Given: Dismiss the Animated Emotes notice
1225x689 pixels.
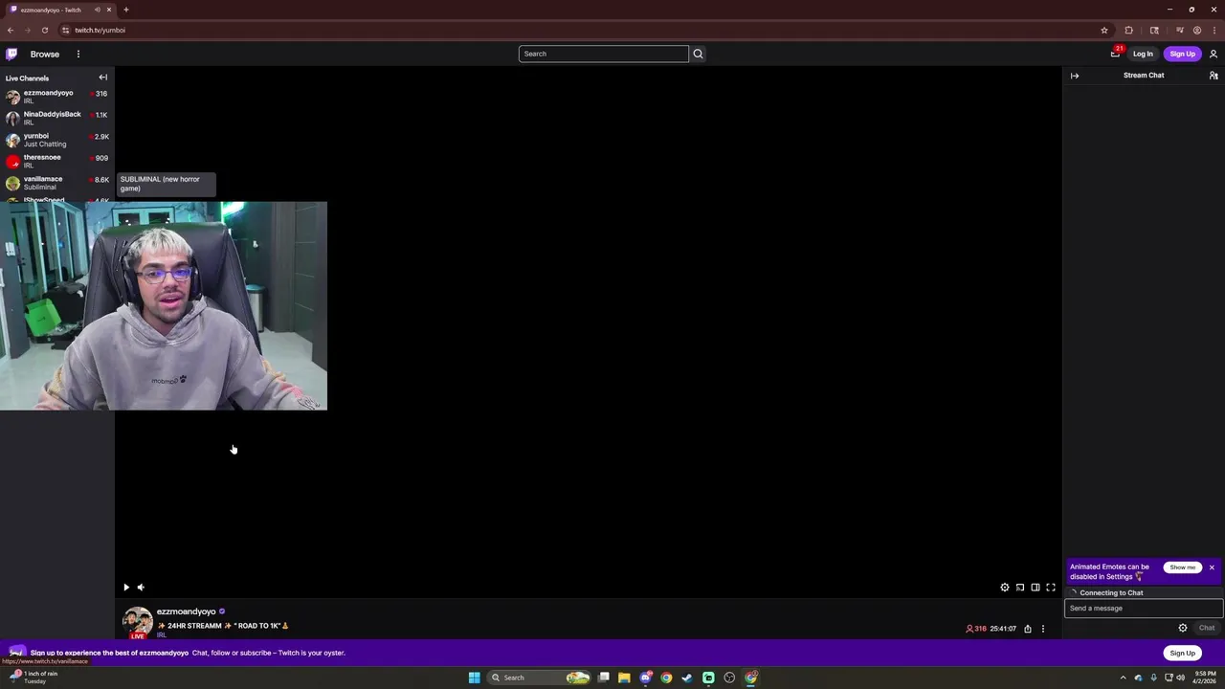Looking at the screenshot, I should click(1212, 567).
